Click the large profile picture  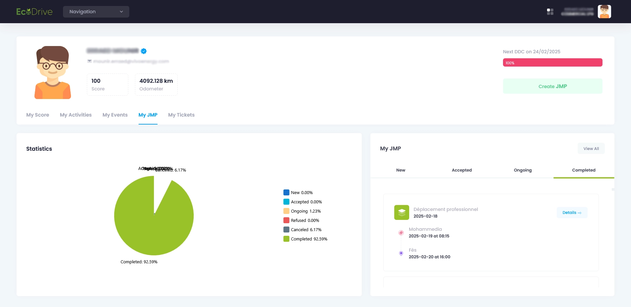click(x=53, y=73)
